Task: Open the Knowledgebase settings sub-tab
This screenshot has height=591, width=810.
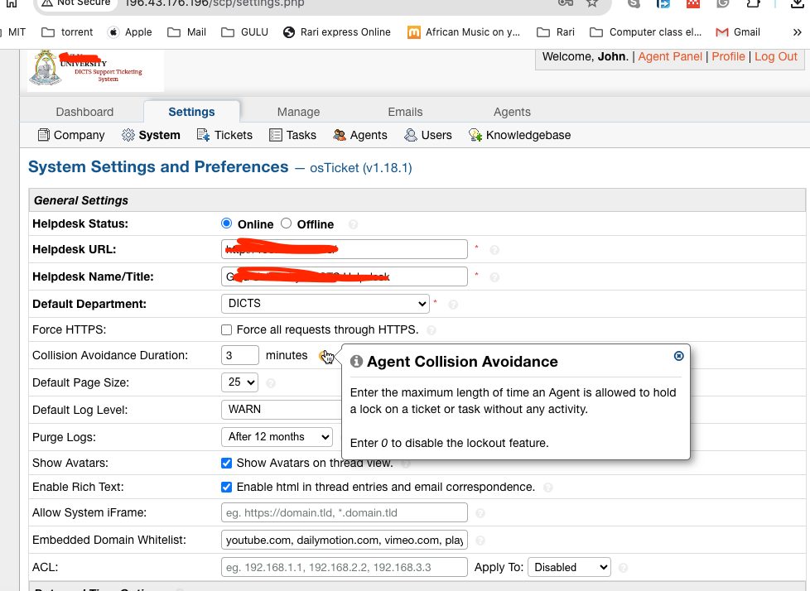Action: 519,135
